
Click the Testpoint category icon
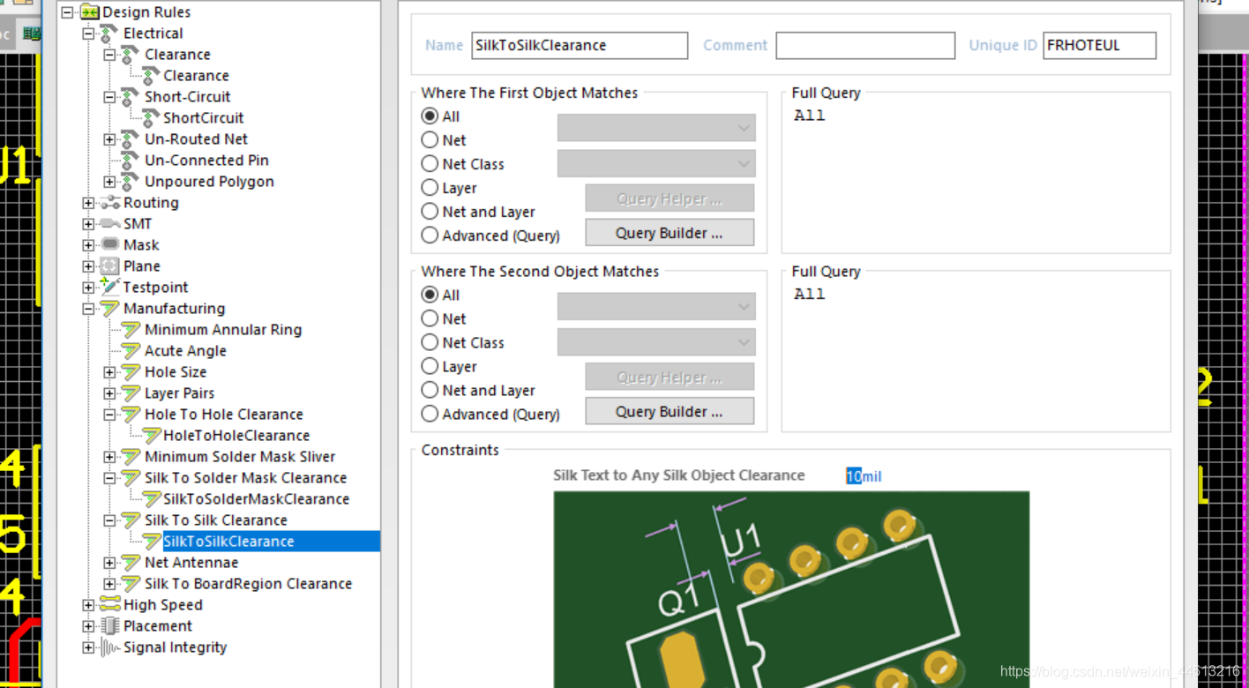click(109, 288)
